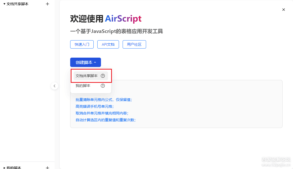The height and width of the screenshot is (169, 293).
Task: Select the 我的脚本 sidebar heading
Action: [14, 167]
